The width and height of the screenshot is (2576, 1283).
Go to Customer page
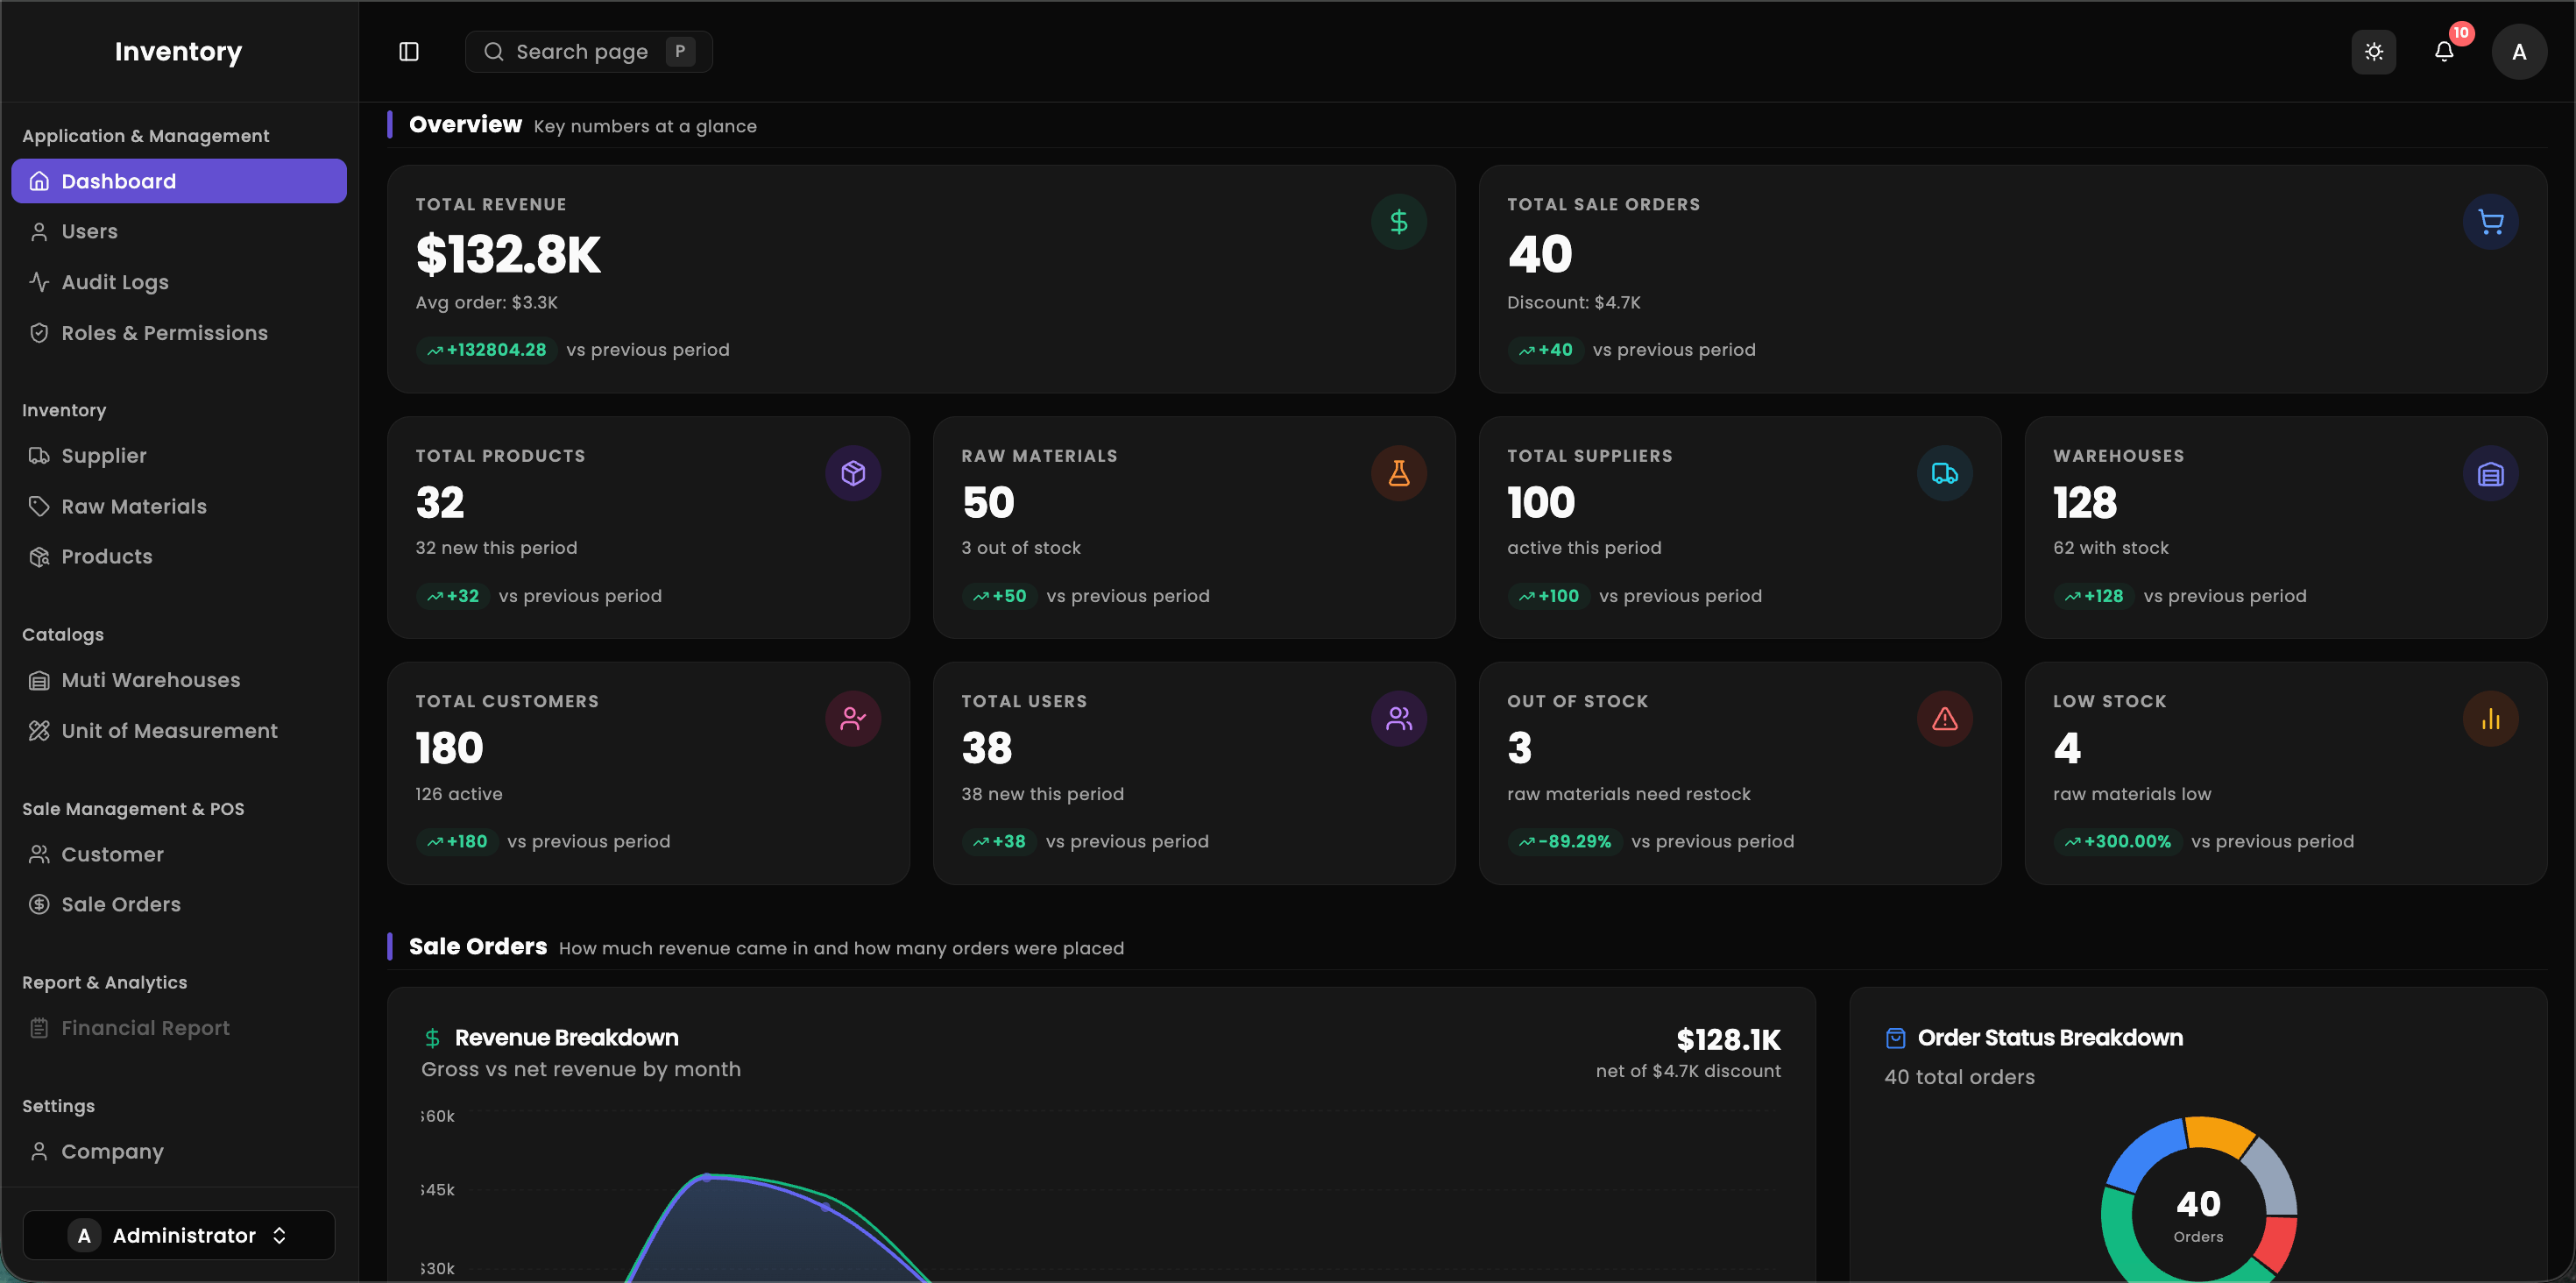pyautogui.click(x=179, y=854)
